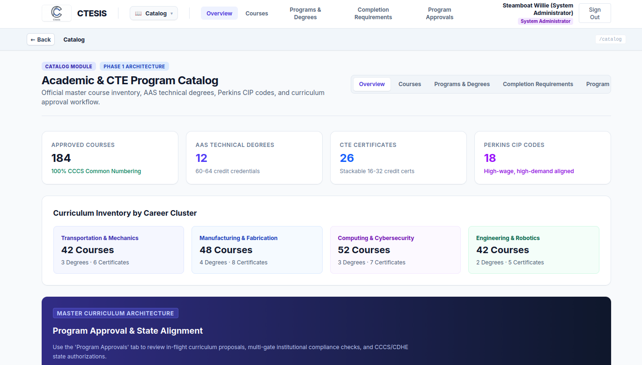Click the PHASE 1 ARCHITECTURE badge
Screen dimensions: 642x365
tap(134, 66)
